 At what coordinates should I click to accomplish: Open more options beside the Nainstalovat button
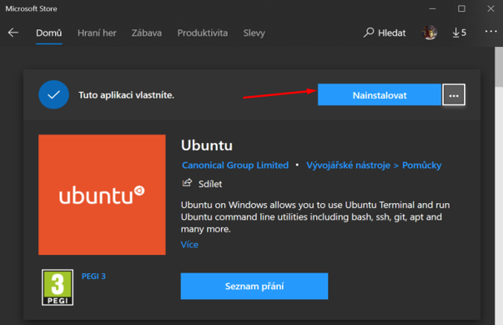(x=454, y=94)
